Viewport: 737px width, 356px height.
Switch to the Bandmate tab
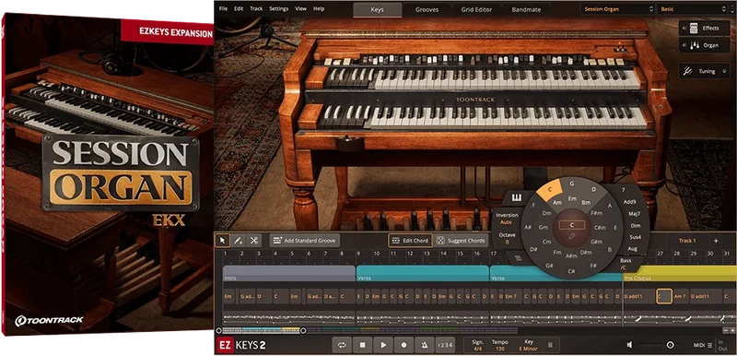point(526,9)
